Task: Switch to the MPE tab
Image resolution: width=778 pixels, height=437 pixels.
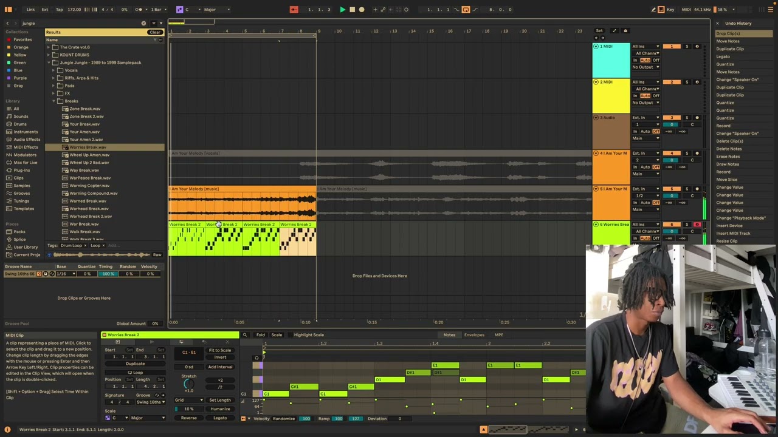Action: click(498, 335)
